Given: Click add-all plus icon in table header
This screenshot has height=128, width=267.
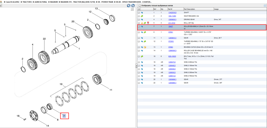Looking at the screenshot, I should [139, 9].
